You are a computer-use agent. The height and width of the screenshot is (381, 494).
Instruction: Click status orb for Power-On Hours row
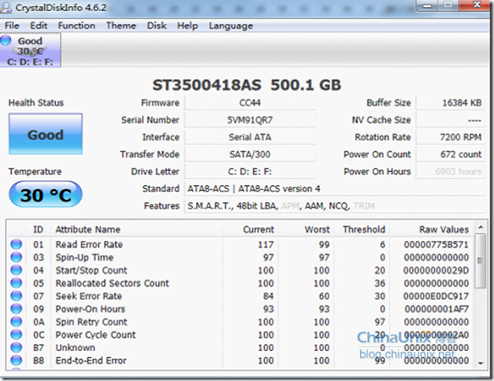[x=16, y=309]
